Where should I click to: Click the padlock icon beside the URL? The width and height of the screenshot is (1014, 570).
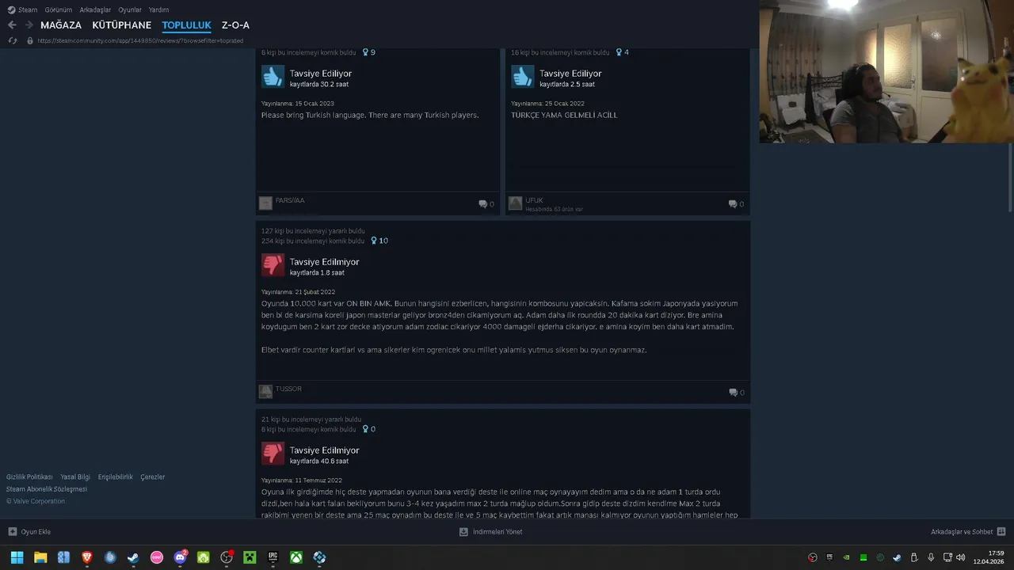(30, 40)
